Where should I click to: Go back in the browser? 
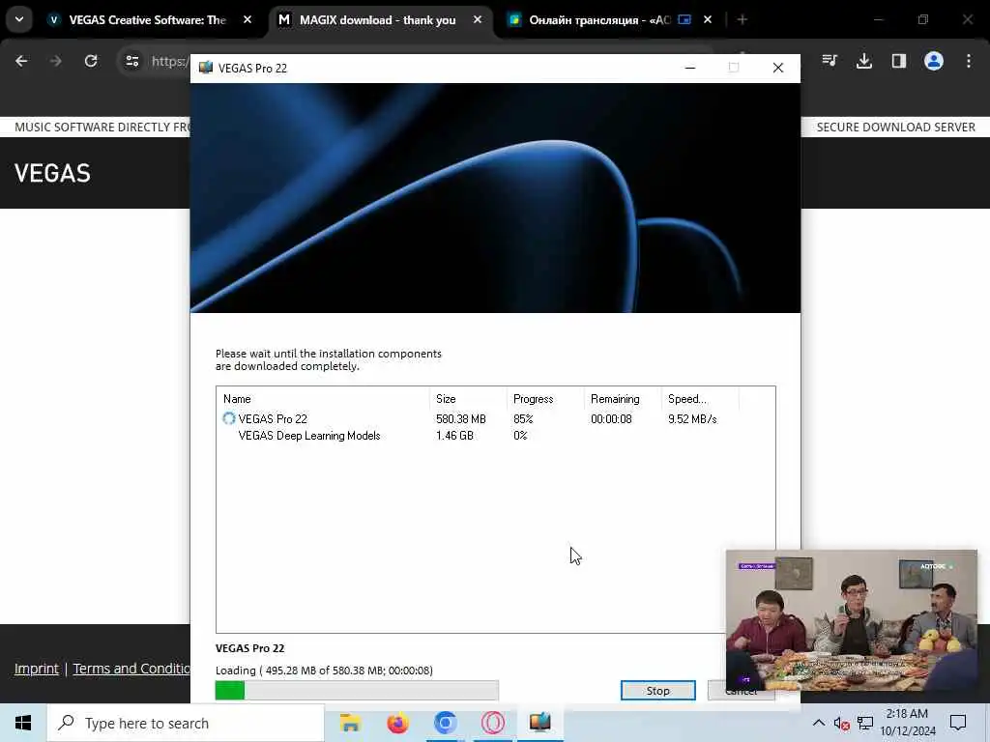click(x=21, y=61)
